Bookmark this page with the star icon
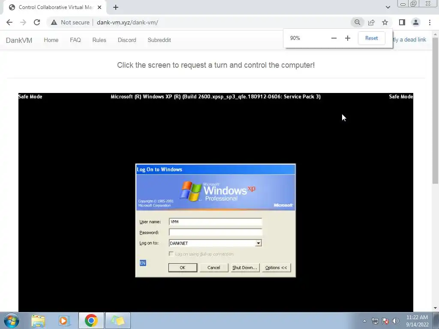Image resolution: width=439 pixels, height=329 pixels. click(385, 22)
